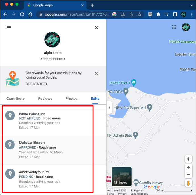Select the Edits tab

coord(95,99)
